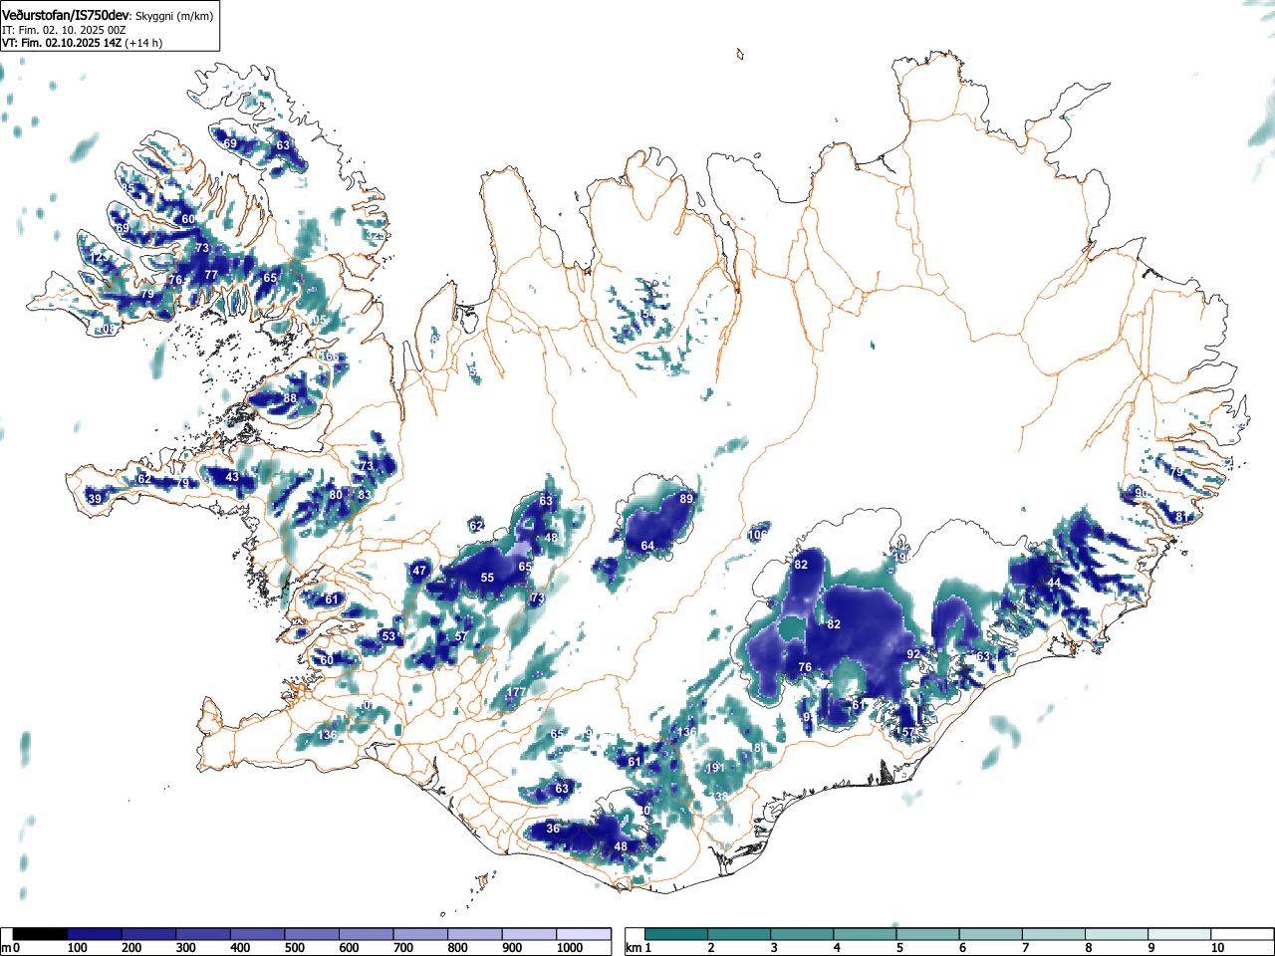Click the '88' visibility value on the map
Screen dimensions: 1275x956
pos(290,398)
